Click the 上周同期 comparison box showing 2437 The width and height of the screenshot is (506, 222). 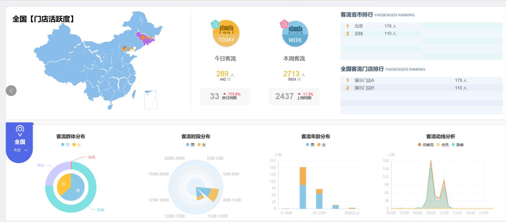tap(294, 96)
